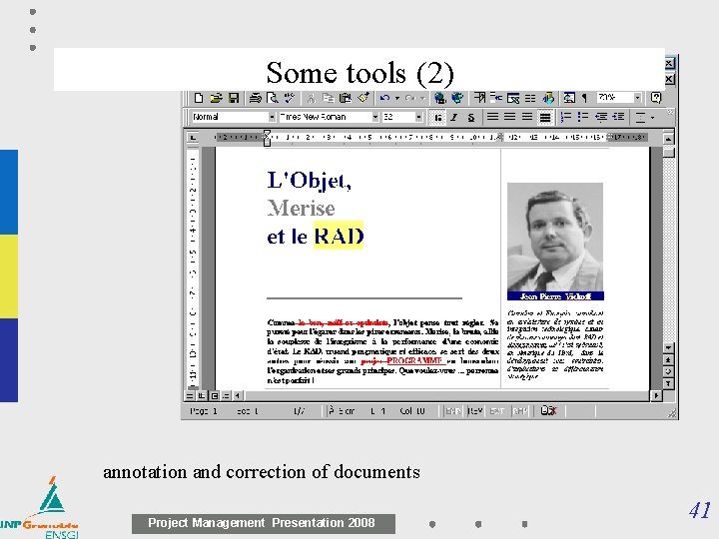The height and width of the screenshot is (539, 719).
Task: Open Select Browse Object button
Action: 668,371
